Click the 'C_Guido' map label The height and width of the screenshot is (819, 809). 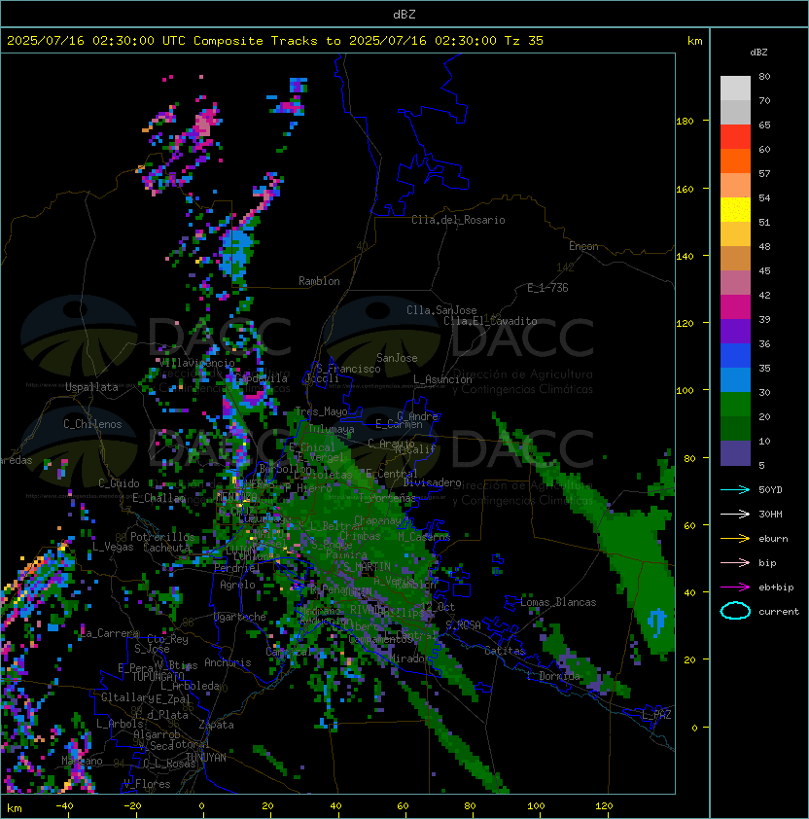click(119, 483)
